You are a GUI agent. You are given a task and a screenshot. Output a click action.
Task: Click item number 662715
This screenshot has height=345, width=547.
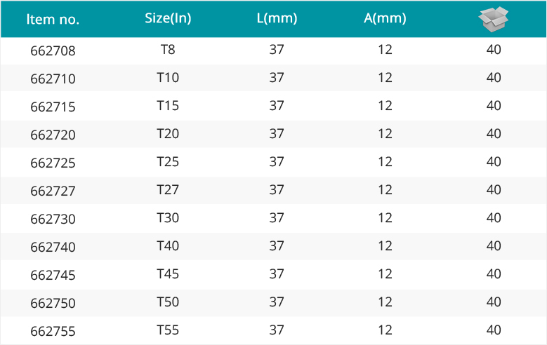53,107
